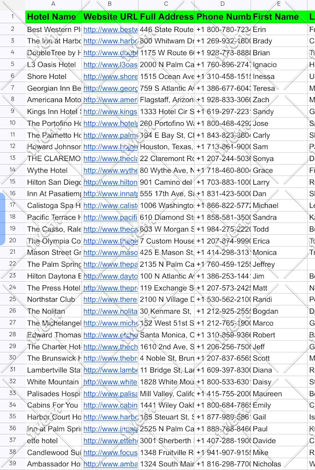Select the ette hotel name cell

click(54, 441)
